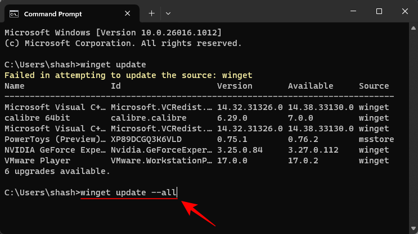Click the 'winget update --all' command text

128,192
